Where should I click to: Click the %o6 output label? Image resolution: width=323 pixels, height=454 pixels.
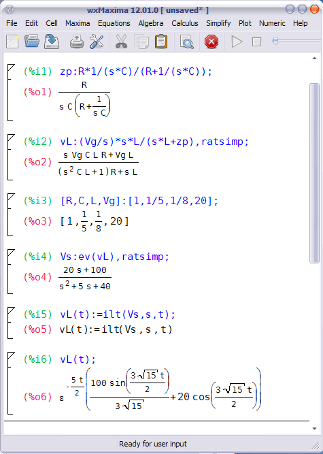click(37, 397)
